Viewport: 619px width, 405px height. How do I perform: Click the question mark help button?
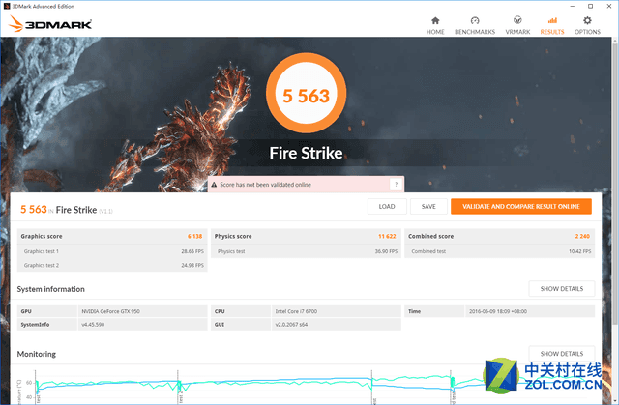tap(396, 185)
